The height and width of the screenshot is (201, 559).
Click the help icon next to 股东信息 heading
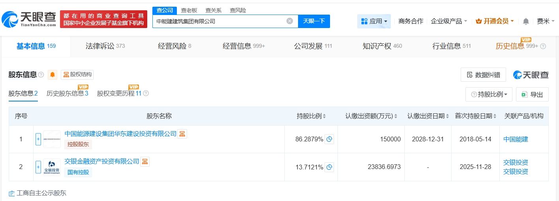coord(41,75)
